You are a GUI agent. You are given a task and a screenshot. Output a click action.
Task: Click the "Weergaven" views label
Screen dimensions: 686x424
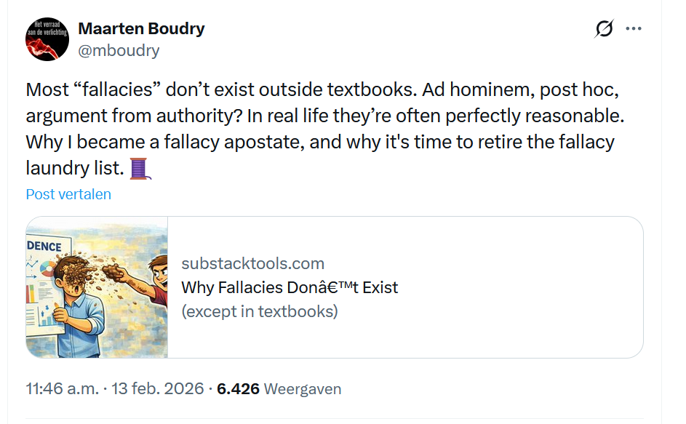coord(302,389)
